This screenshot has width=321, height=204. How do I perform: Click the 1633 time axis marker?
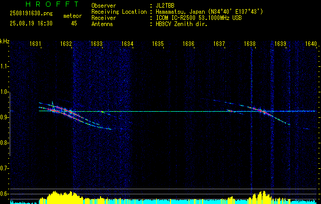point(96,43)
